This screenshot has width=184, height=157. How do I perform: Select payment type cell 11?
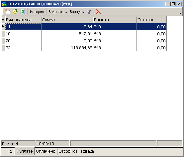(x=23, y=27)
